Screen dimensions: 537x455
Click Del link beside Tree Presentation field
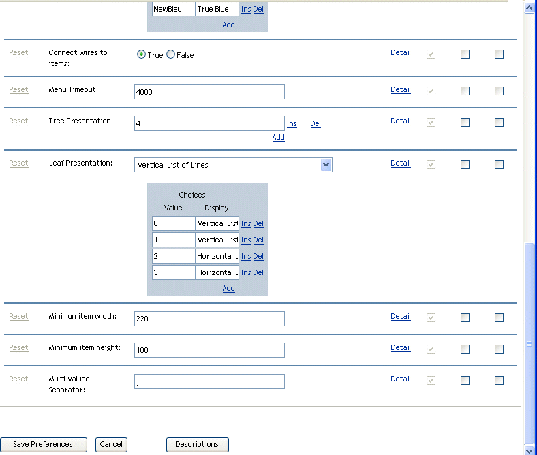316,124
